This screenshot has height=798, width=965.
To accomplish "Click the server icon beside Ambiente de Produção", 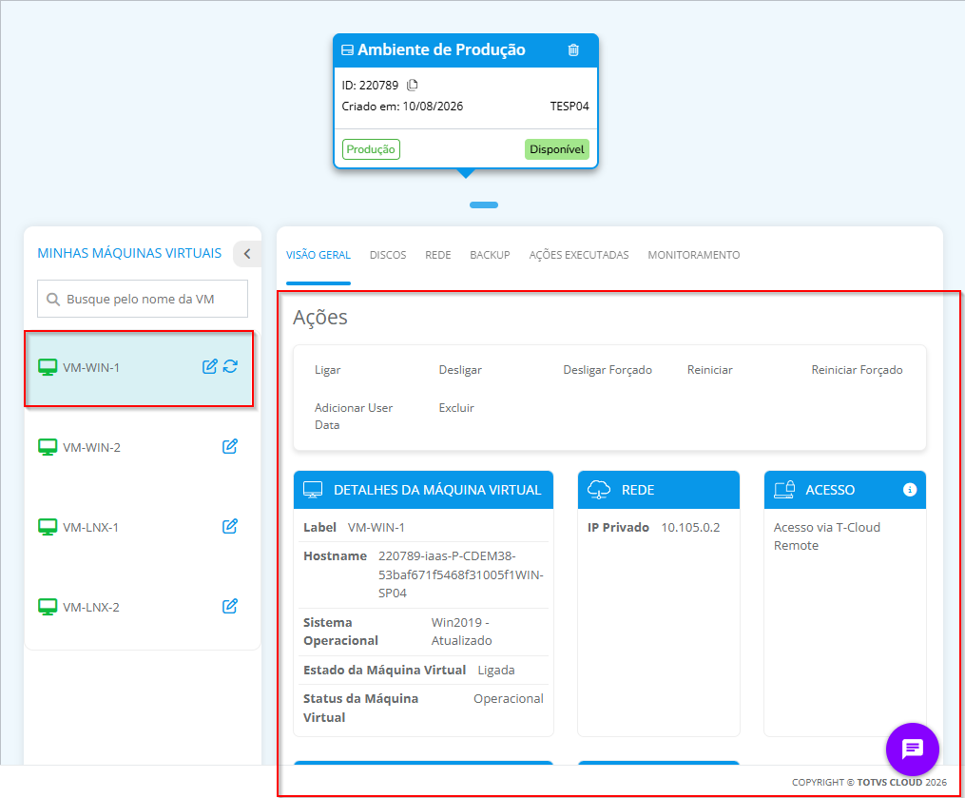I will tap(347, 49).
